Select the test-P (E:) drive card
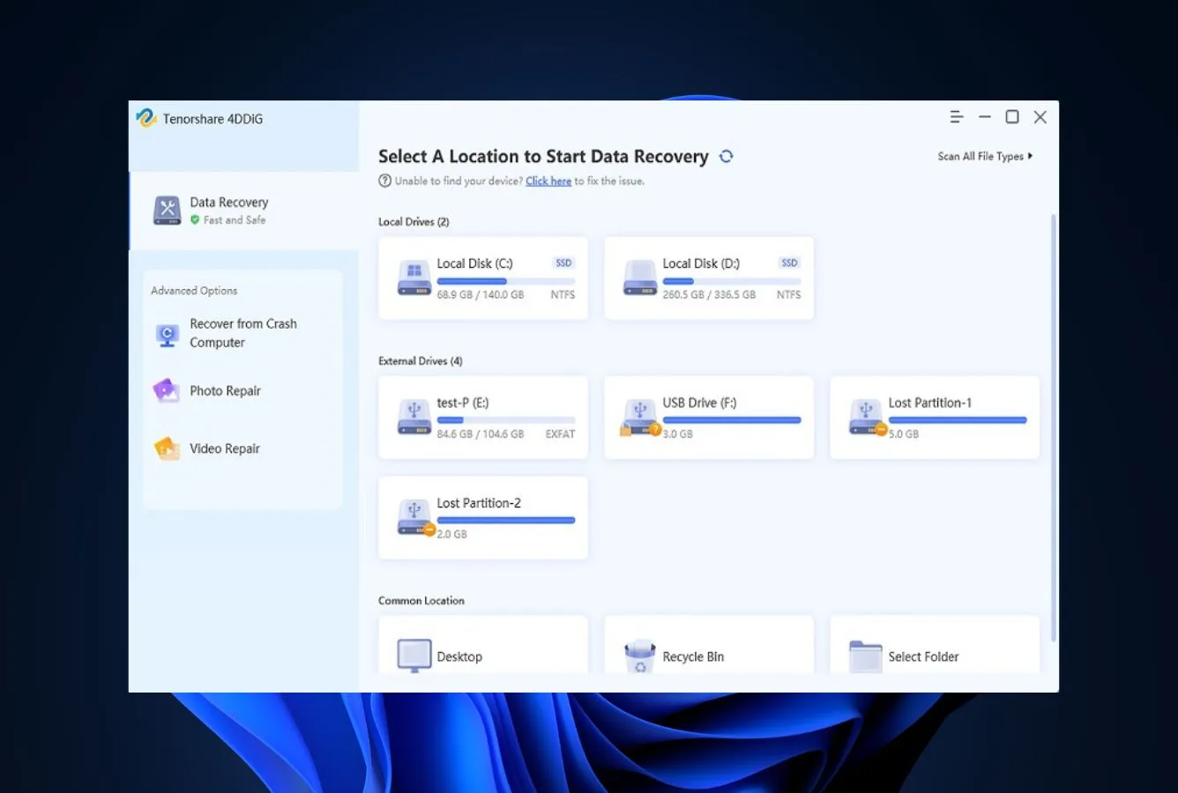Screen dimensions: 1178x793 pyautogui.click(x=483, y=417)
